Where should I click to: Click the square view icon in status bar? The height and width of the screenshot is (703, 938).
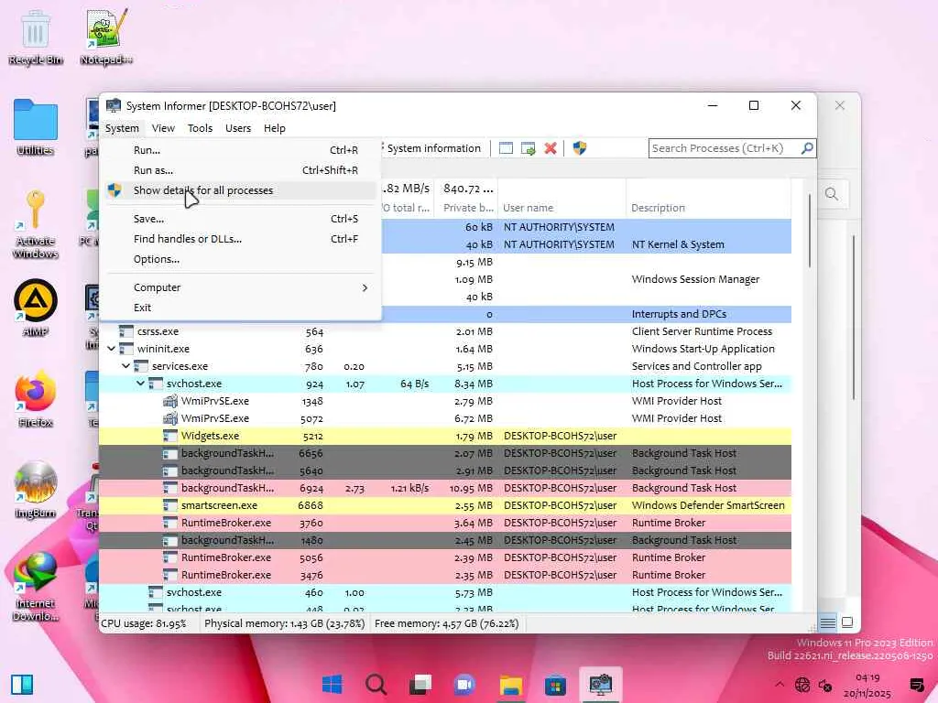coord(847,622)
